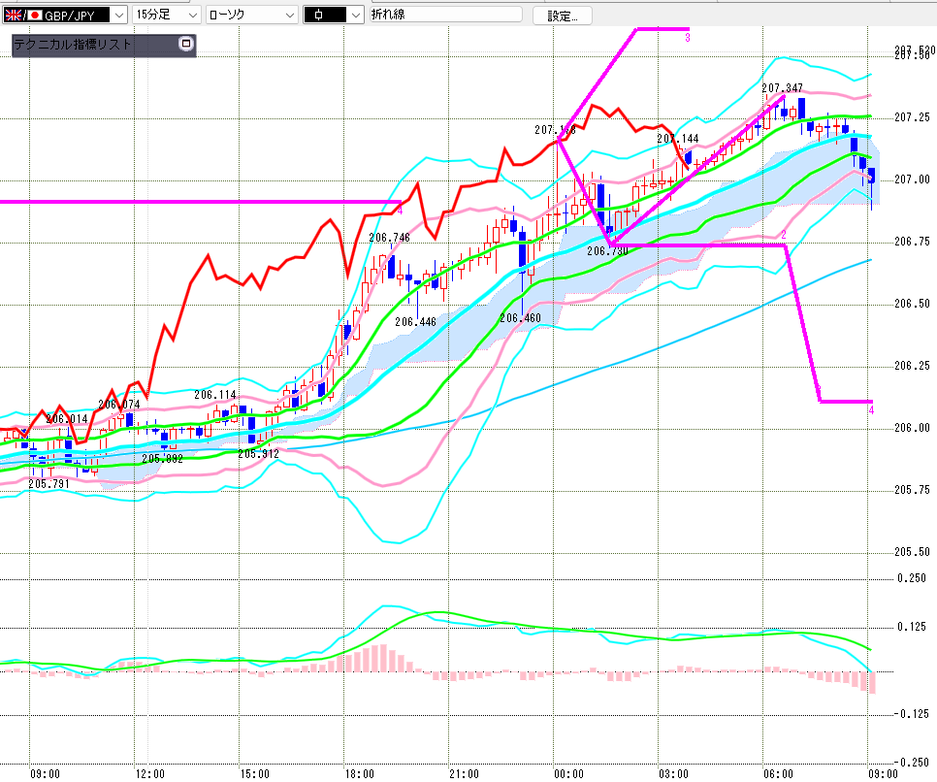Click the 00:00 time axis label
Viewport: 937px width, 782px height.
point(568,773)
